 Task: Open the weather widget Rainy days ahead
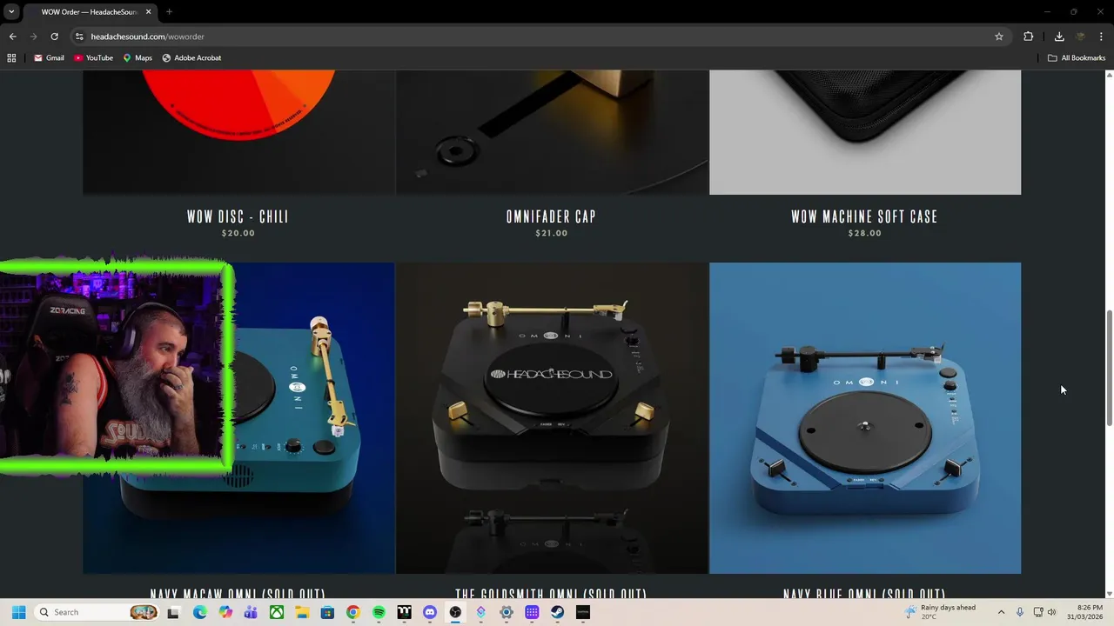[941, 612]
